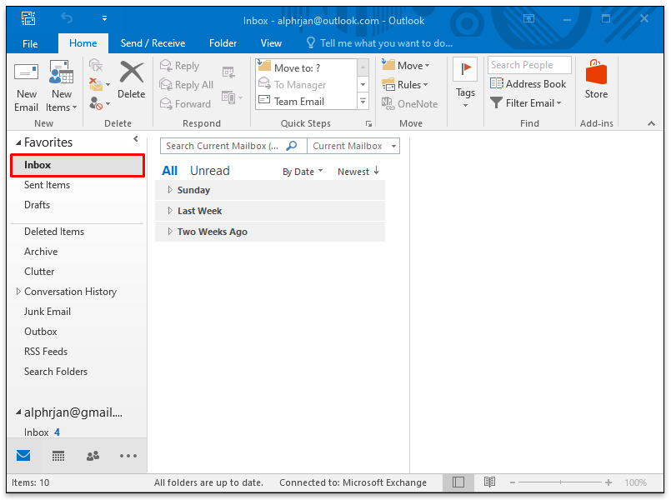Click the Undo icon in title bar
Image resolution: width=671 pixels, height=500 pixels.
coord(67,18)
